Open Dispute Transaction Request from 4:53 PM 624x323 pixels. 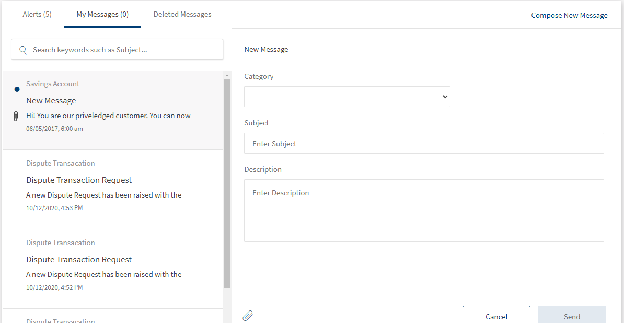click(x=79, y=180)
